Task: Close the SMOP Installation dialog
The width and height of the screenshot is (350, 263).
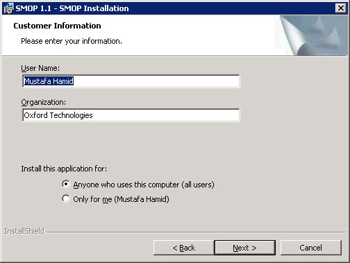Action: (x=341, y=8)
